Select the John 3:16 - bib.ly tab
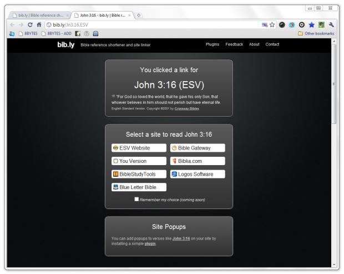This screenshot has height=274, width=344. [102, 16]
